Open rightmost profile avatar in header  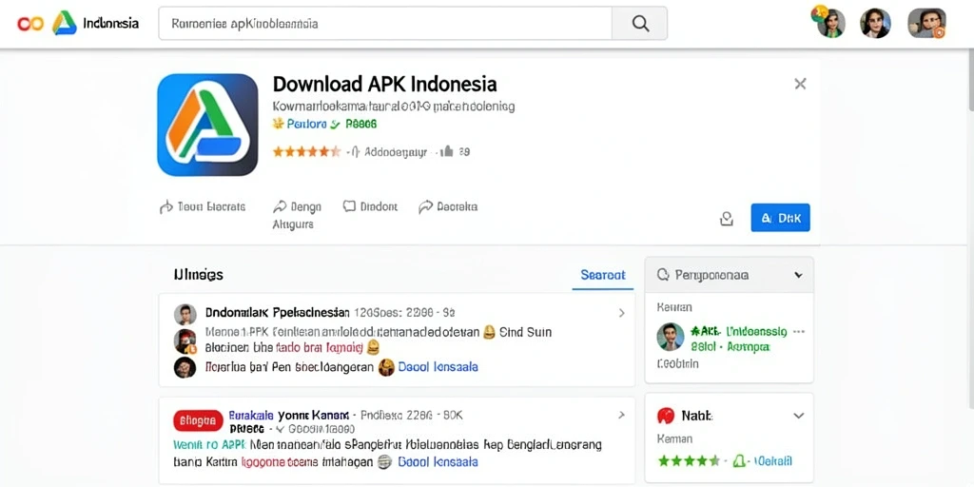tap(926, 23)
